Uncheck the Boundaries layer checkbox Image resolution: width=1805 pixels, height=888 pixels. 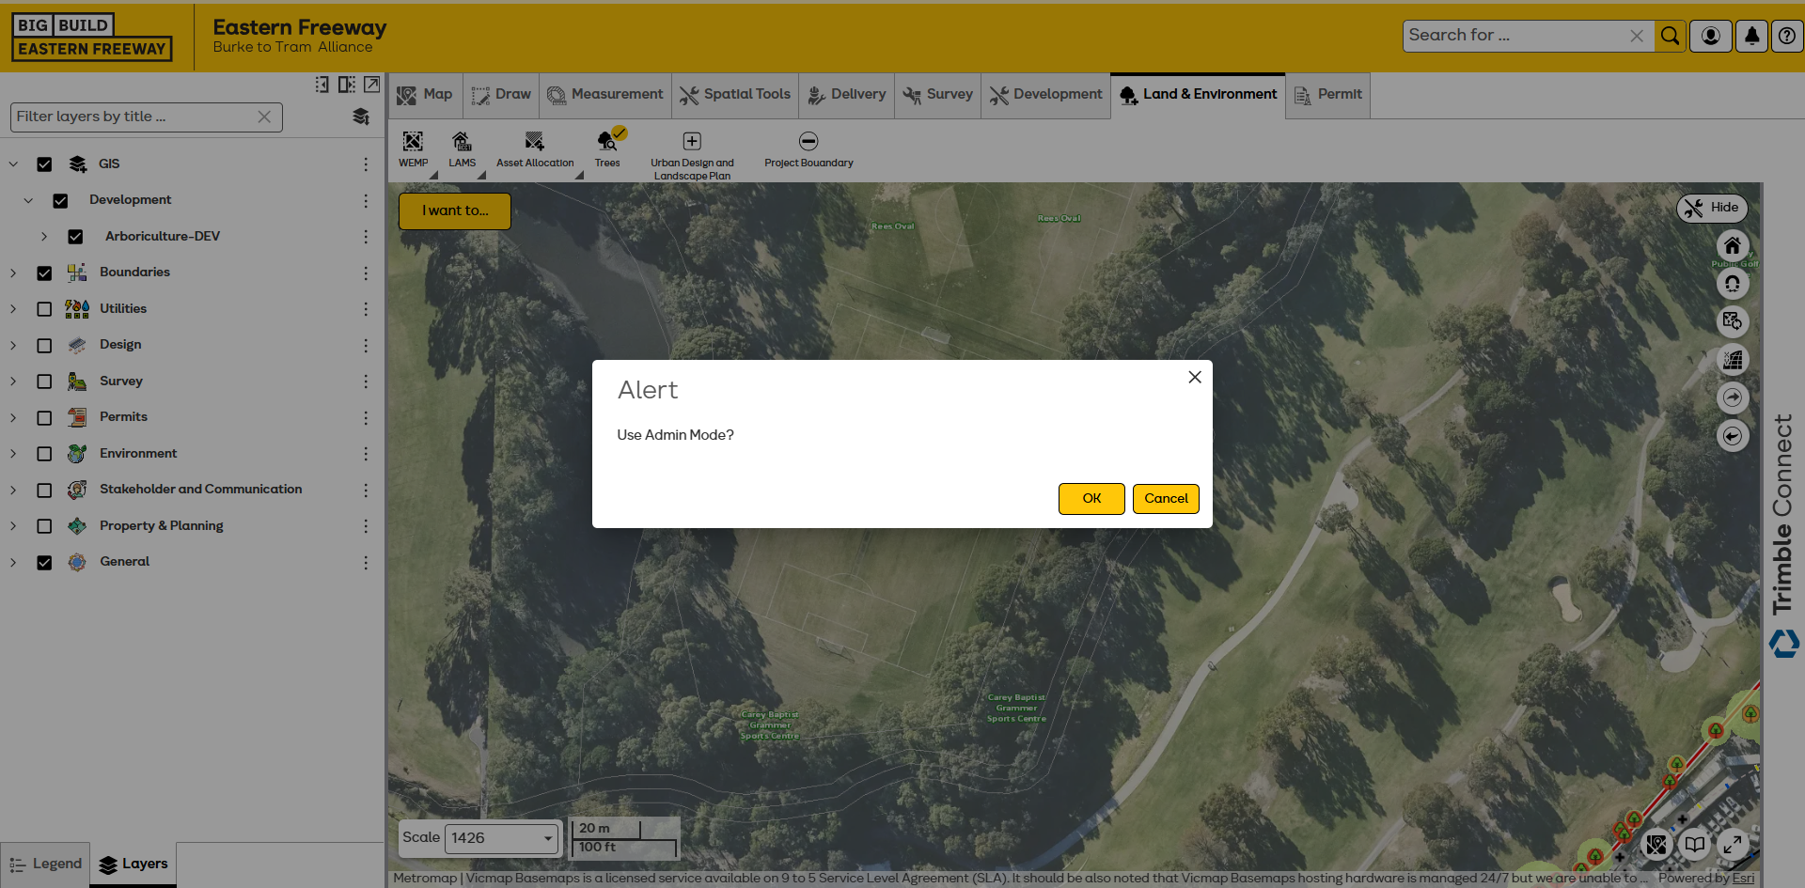pyautogui.click(x=44, y=273)
